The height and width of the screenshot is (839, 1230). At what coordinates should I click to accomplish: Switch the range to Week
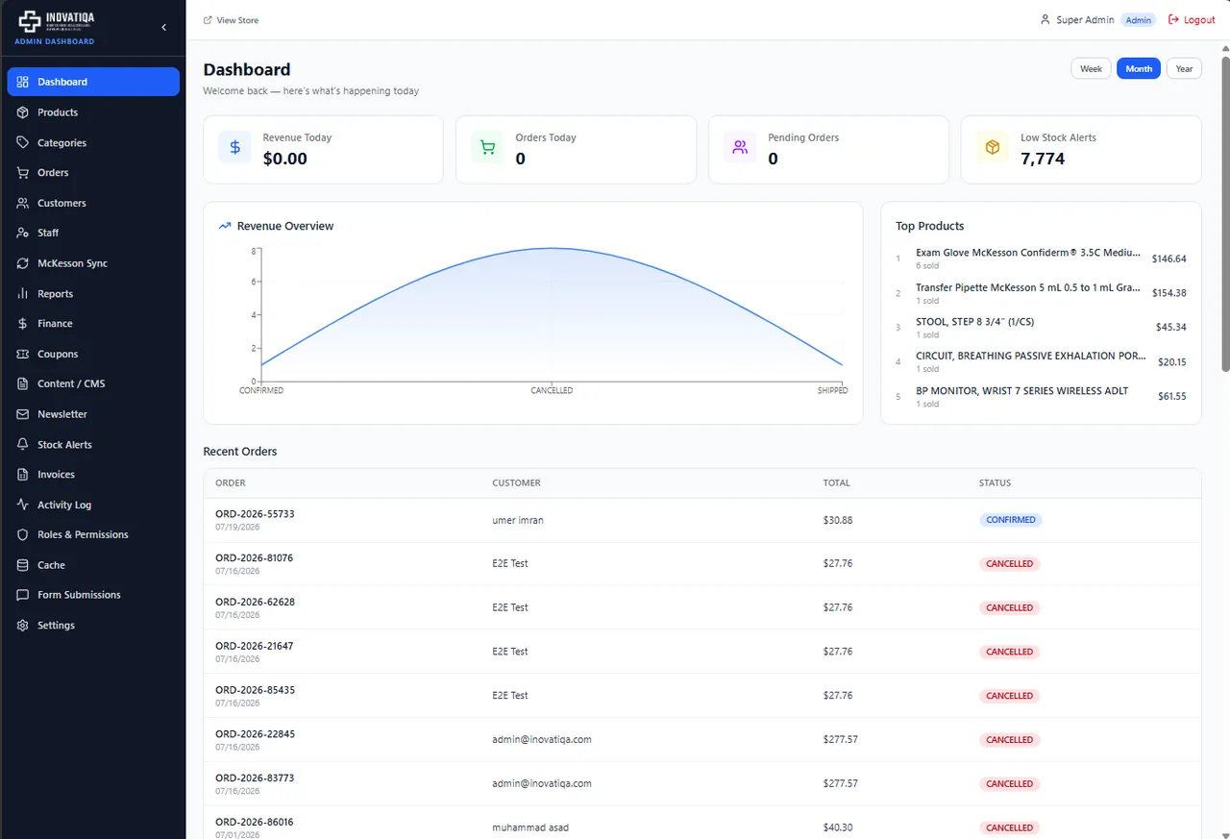click(1091, 68)
